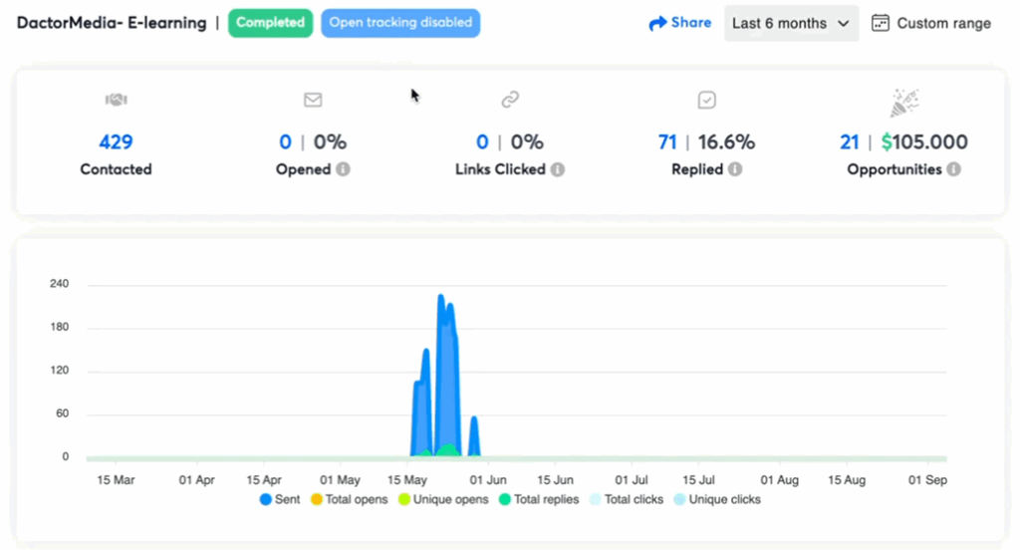This screenshot has width=1020, height=550.
Task: Toggle Total opens series in legend
Action: click(x=349, y=499)
